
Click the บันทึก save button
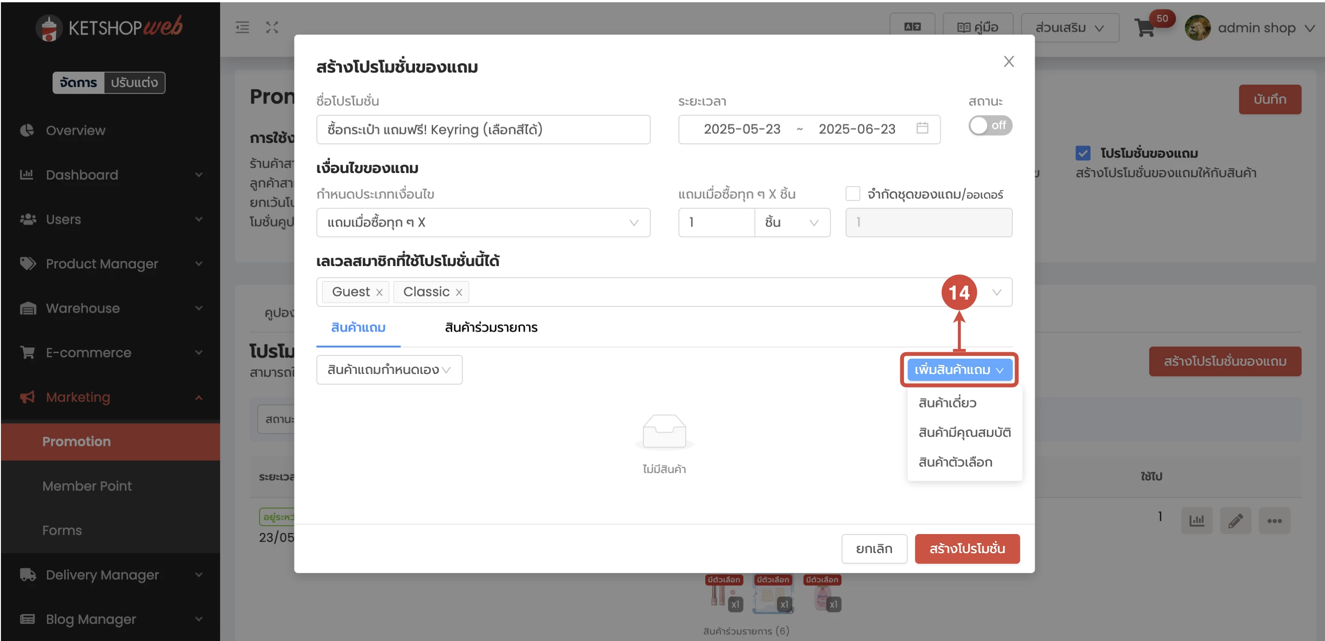(1270, 99)
